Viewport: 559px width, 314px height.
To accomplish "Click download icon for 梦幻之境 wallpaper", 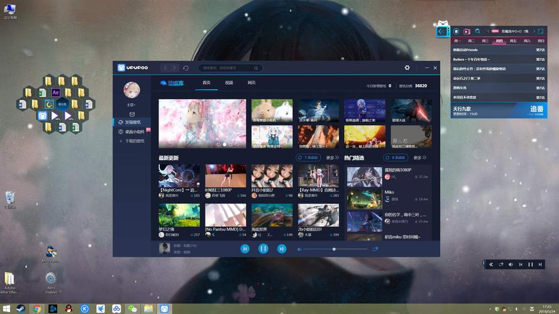I will click(192, 235).
